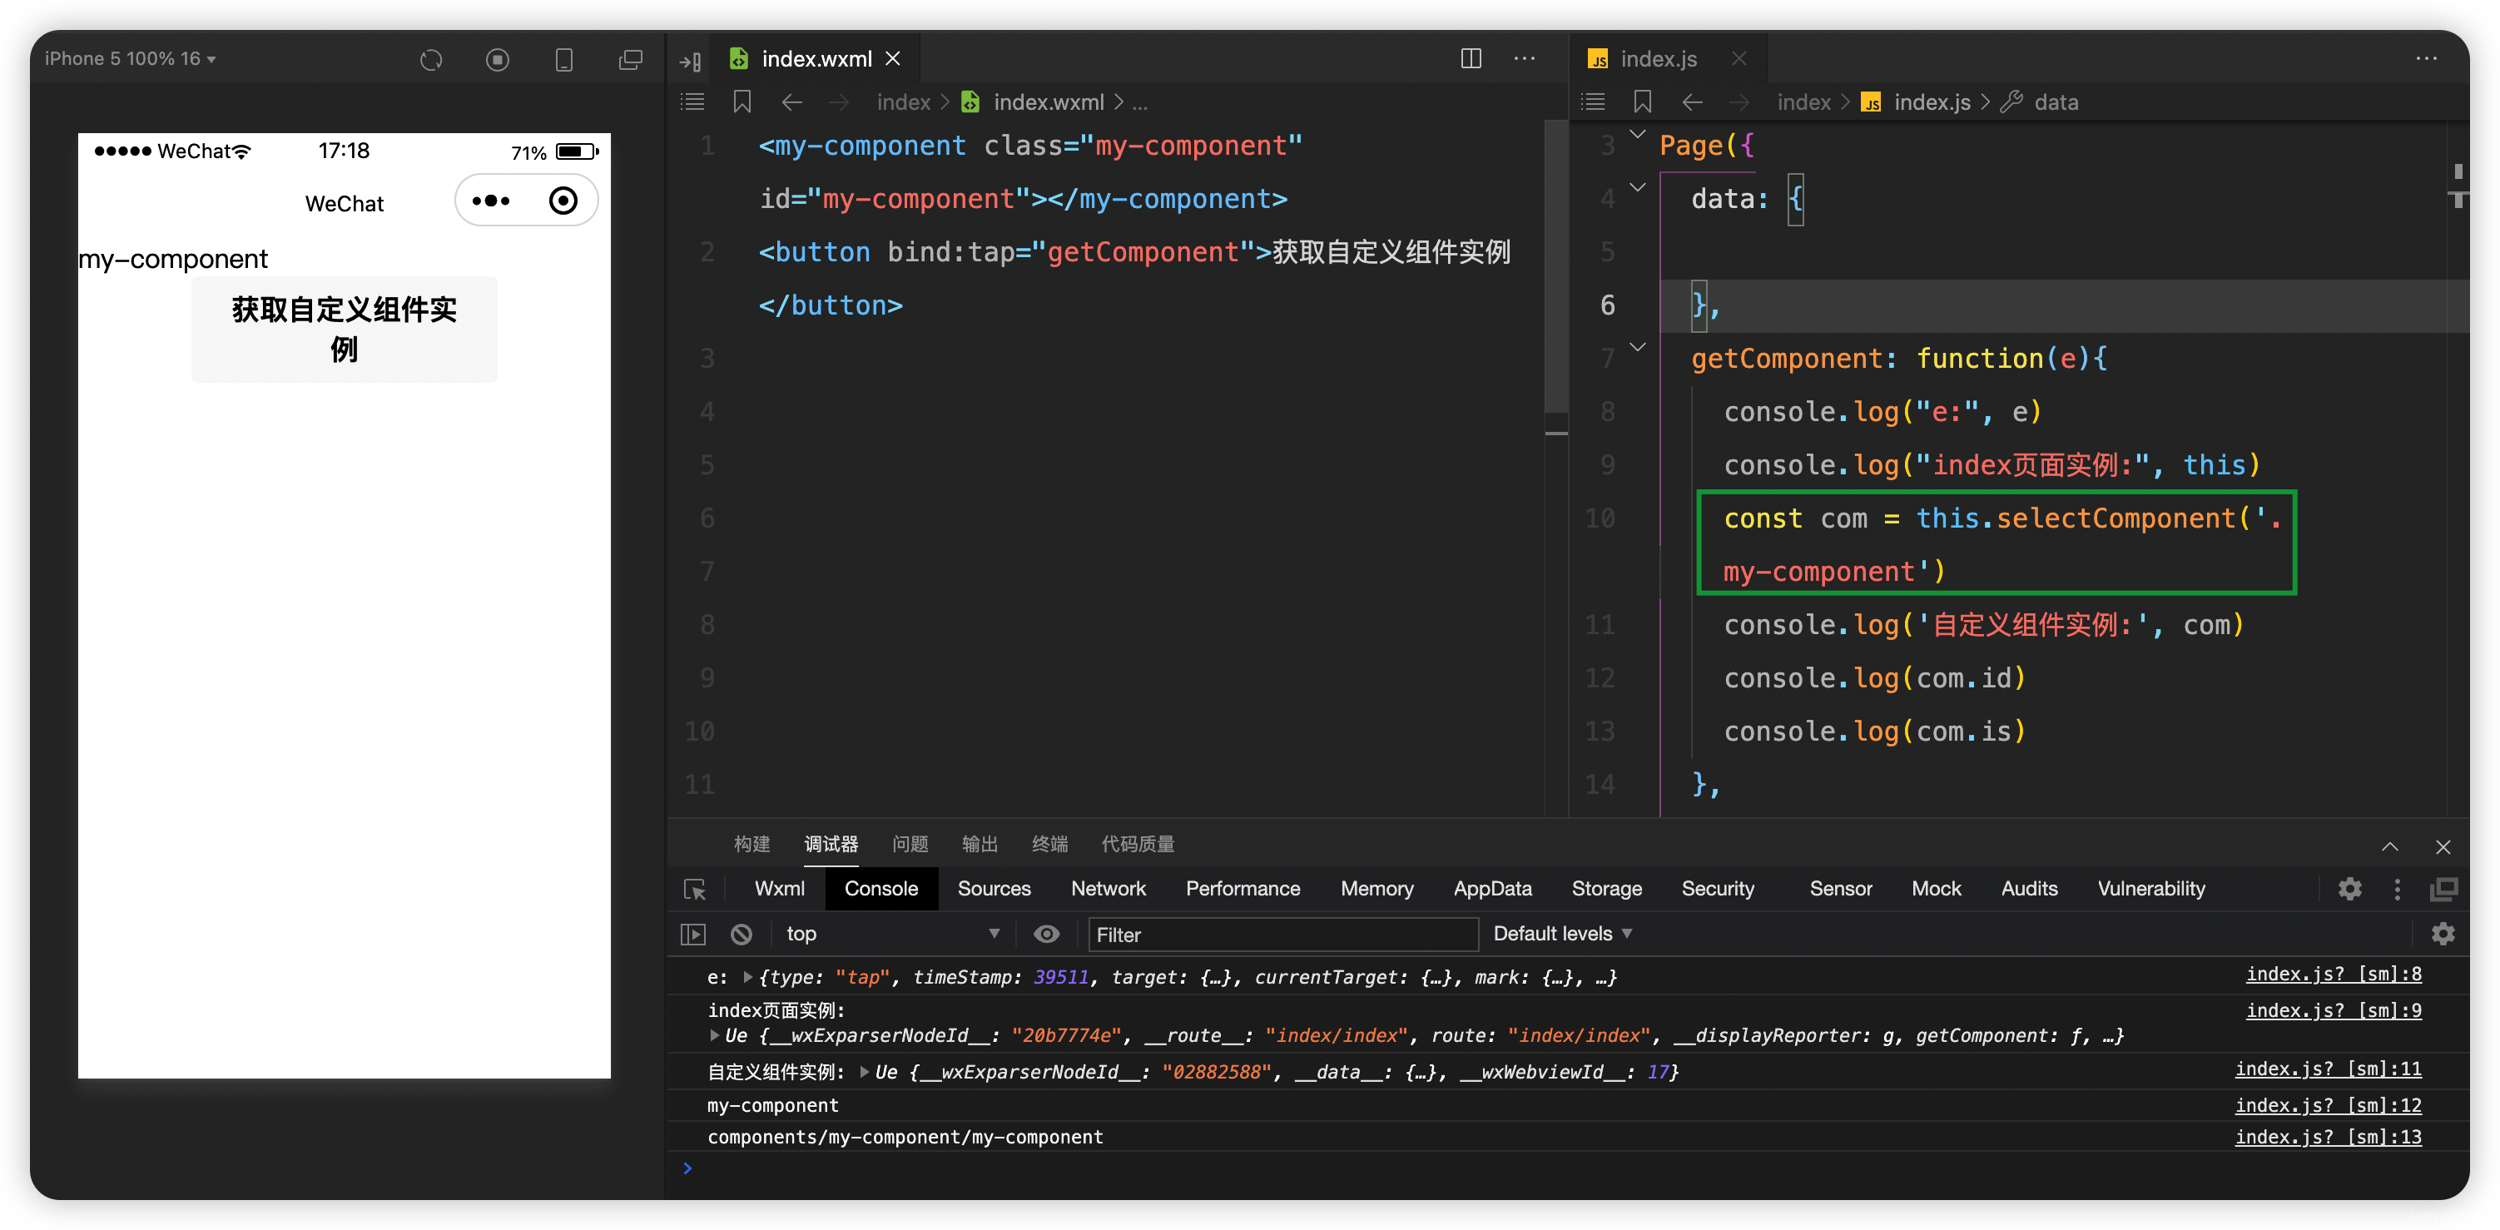The image size is (2500, 1230).
Task: Collapse the Page({ fold arrow
Action: click(x=1637, y=134)
